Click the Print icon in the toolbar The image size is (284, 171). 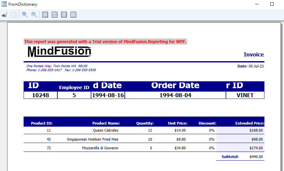click(5, 15)
